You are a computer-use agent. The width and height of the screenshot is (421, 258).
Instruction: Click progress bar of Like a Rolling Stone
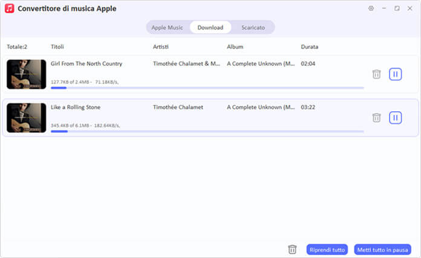(207, 131)
